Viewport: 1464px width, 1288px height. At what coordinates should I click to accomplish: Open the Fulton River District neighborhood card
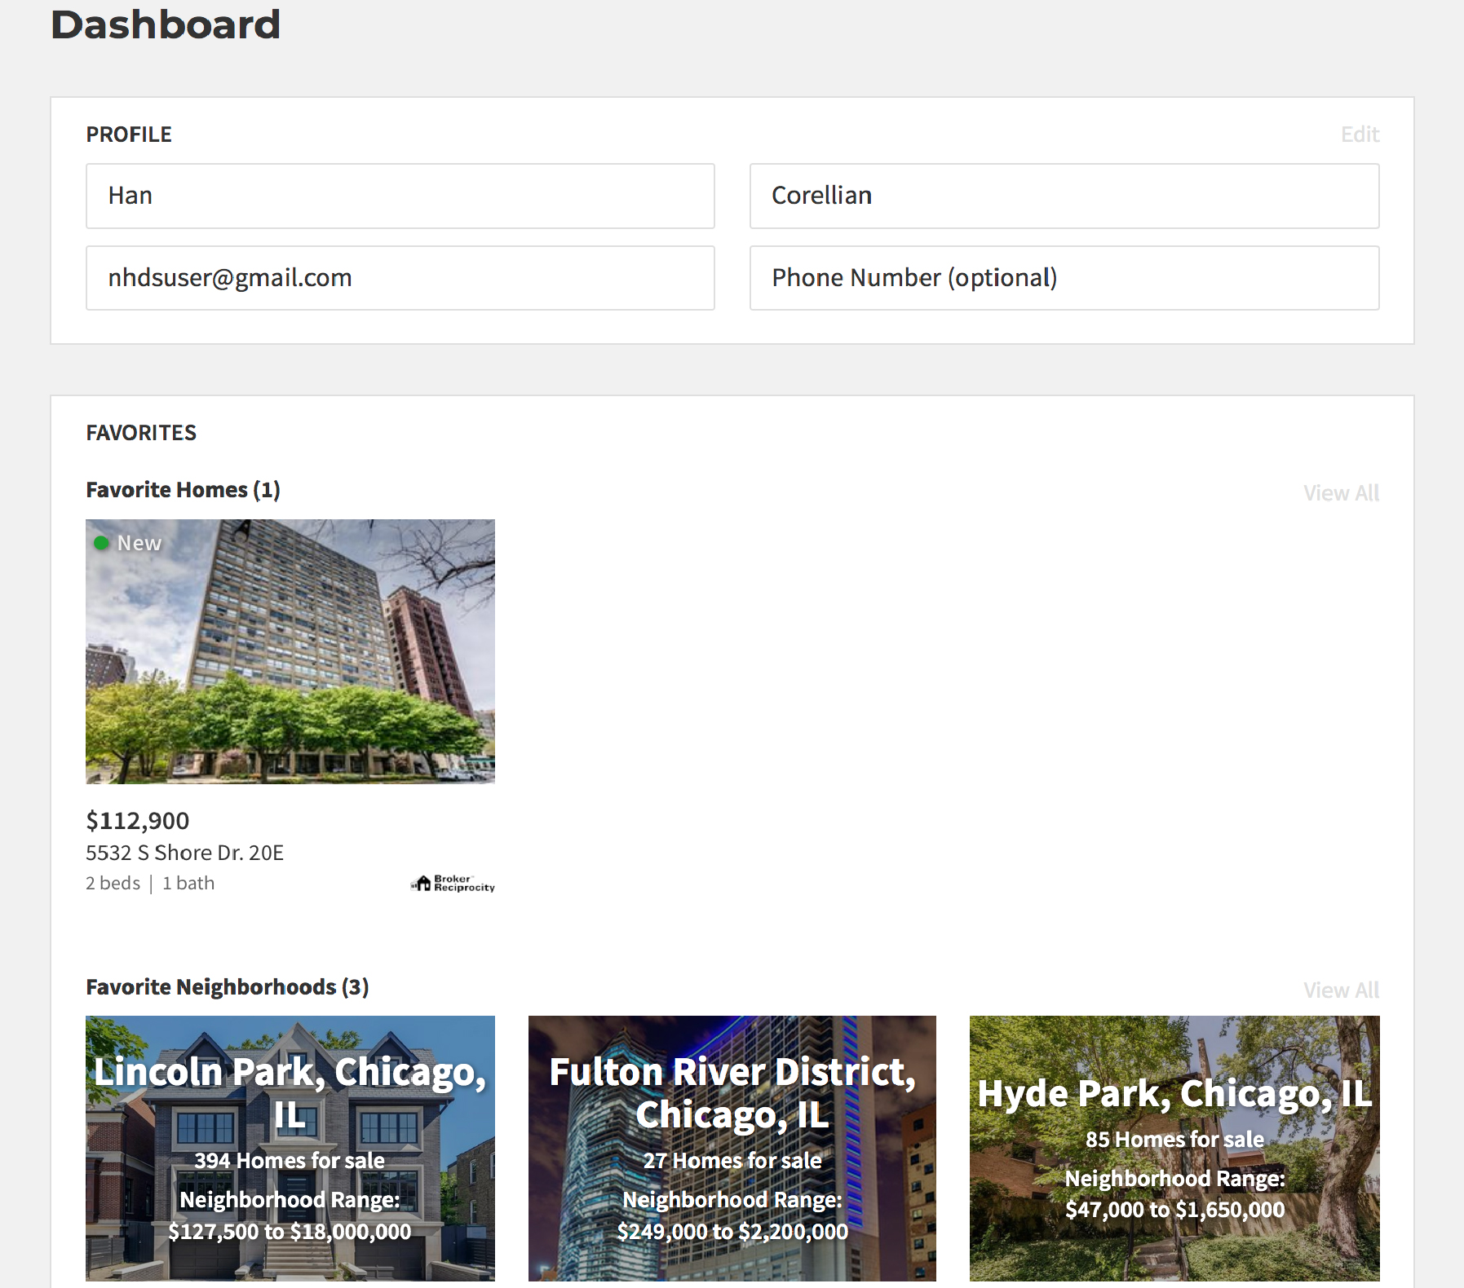[x=732, y=1149]
